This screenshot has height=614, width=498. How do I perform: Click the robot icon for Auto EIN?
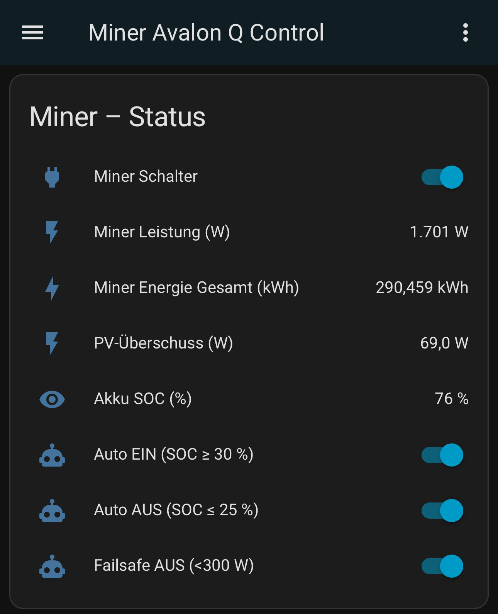click(x=52, y=455)
